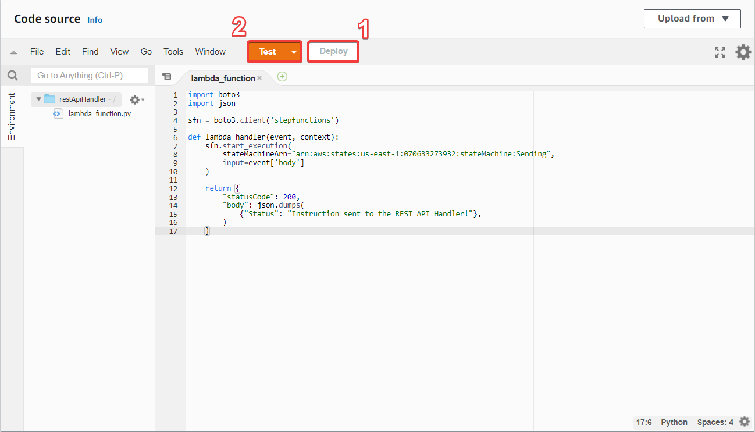Screen dimensions: 755x432
Task: Click the def lambda_handler line
Action: coord(263,137)
